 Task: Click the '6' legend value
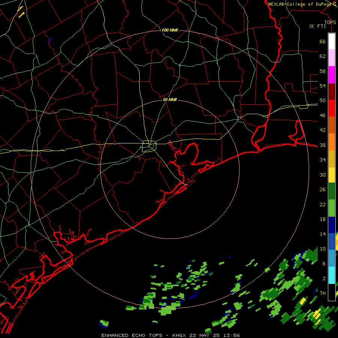click(324, 264)
